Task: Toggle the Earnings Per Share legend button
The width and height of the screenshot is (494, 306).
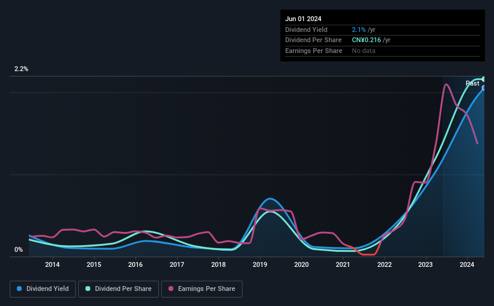Action: tap(202, 289)
